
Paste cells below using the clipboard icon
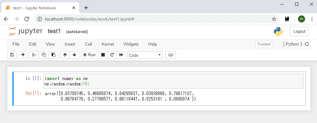54,55
